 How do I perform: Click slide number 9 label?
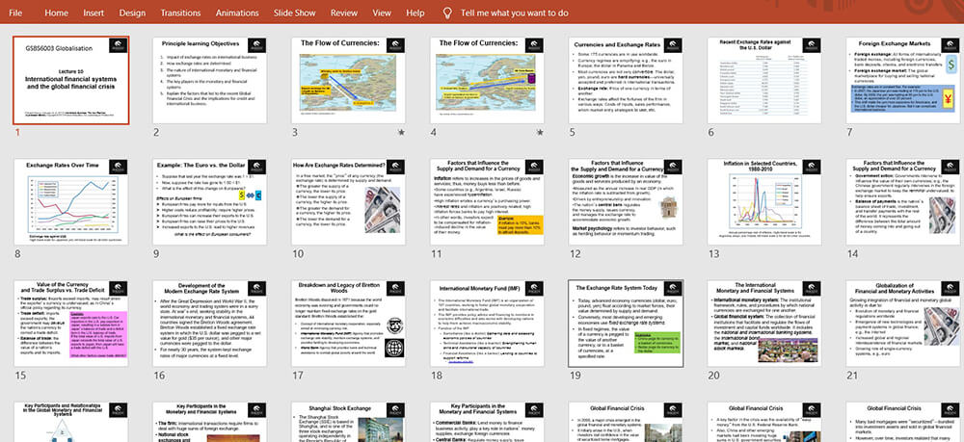tap(156, 253)
